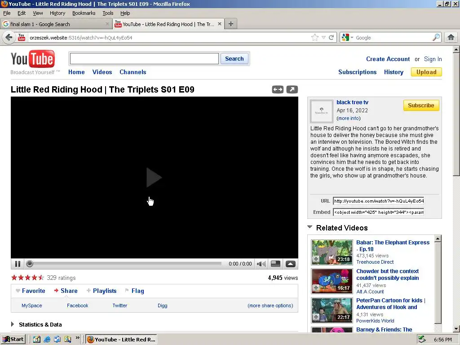
Task: Click the Windows Start button
Action: 13,340
